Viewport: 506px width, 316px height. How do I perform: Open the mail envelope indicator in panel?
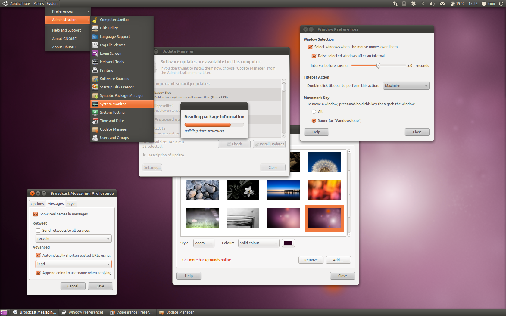coord(442,4)
